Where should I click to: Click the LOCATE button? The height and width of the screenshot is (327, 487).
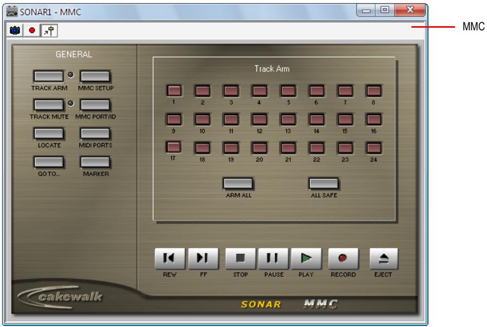tap(49, 133)
